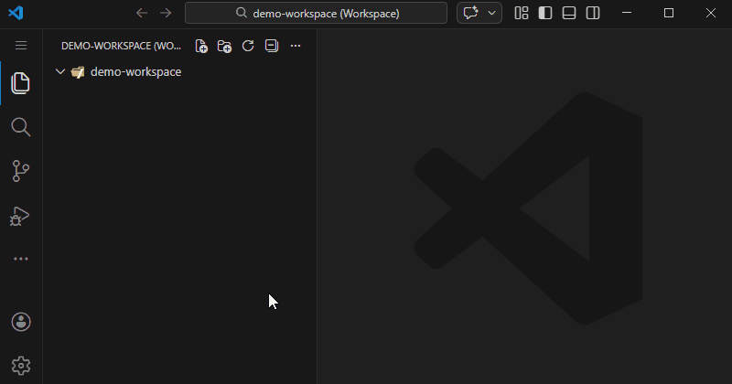The height and width of the screenshot is (384, 732).
Task: Open the Source Control view
Action: [20, 171]
